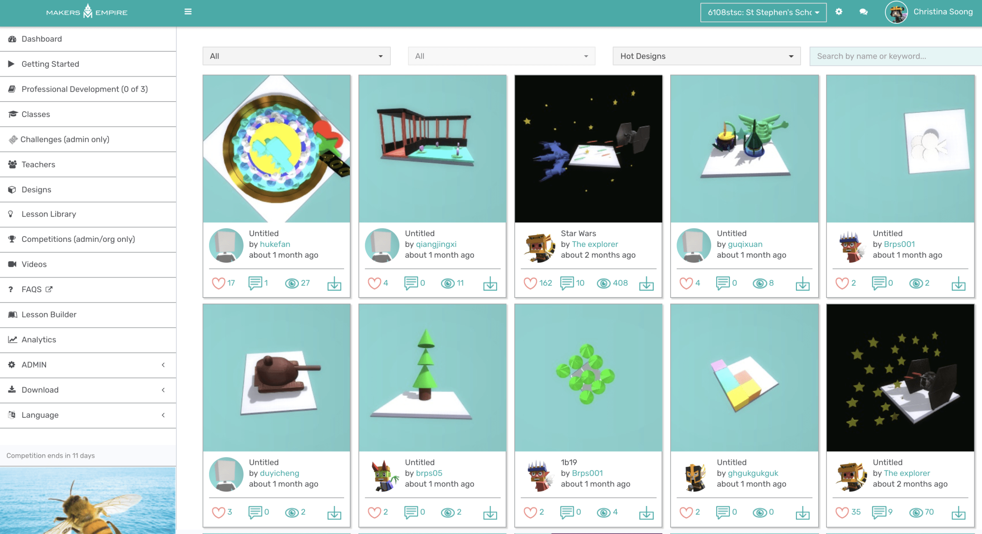Click the eye icon on qiangjingxi's design
The image size is (982, 534).
tap(448, 283)
